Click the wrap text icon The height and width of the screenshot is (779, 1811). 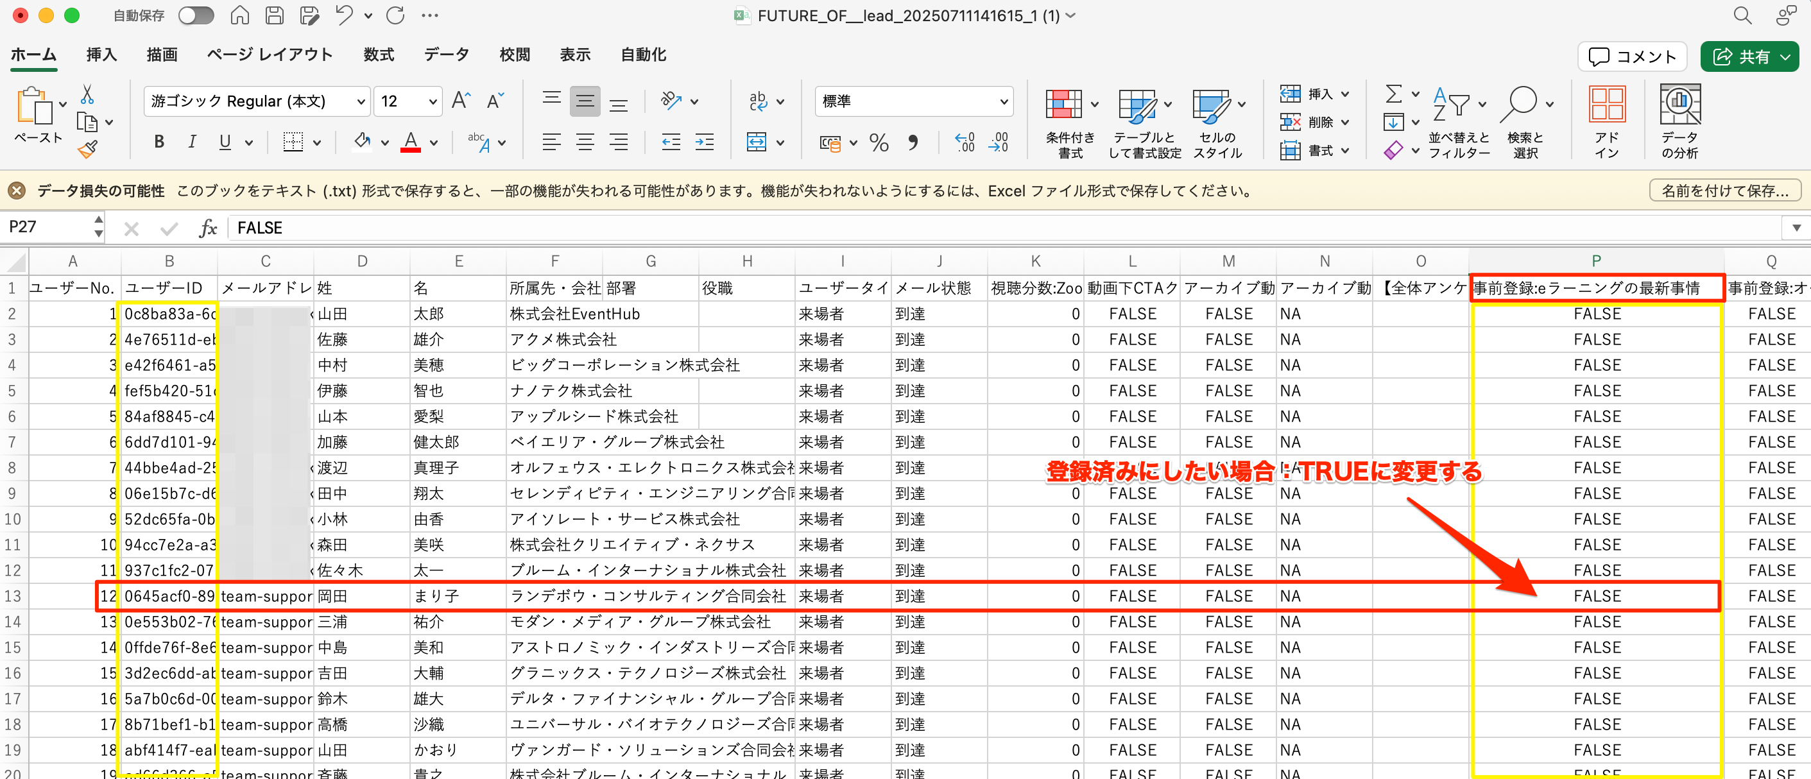(x=758, y=101)
